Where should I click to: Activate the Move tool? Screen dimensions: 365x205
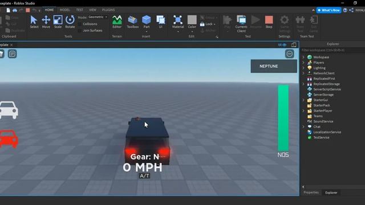pyautogui.click(x=46, y=22)
